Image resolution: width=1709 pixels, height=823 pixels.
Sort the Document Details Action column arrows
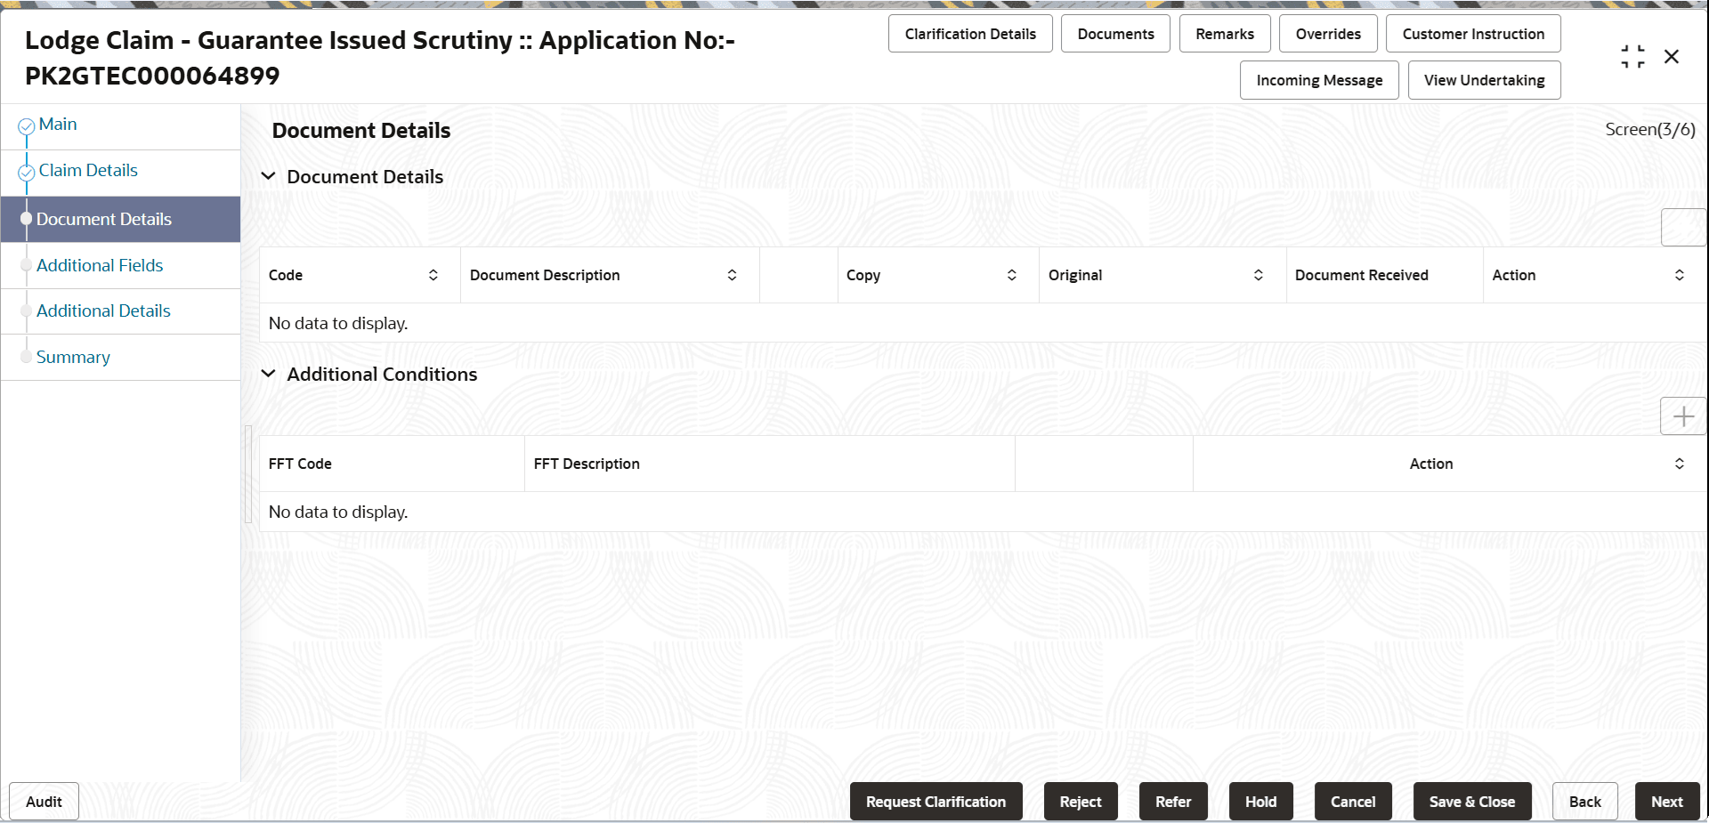(1680, 275)
